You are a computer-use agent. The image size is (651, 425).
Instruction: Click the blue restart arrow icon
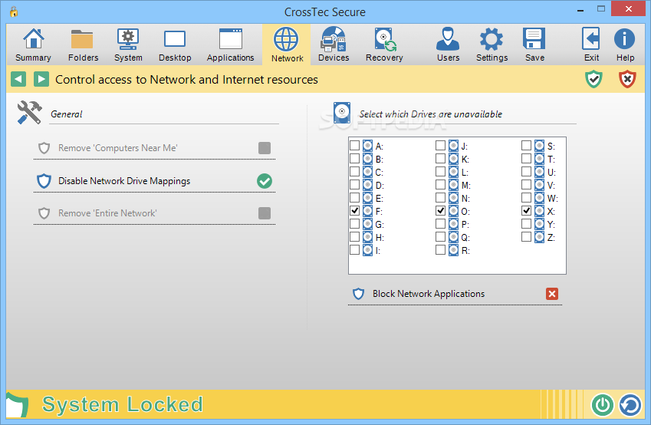[x=630, y=404]
